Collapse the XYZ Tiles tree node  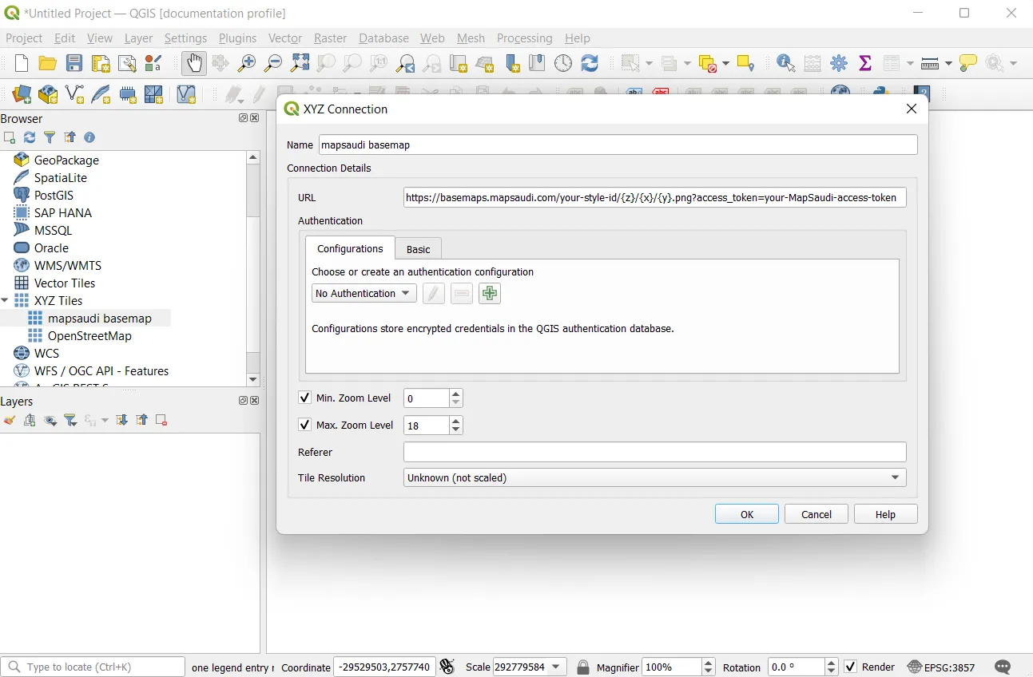pyautogui.click(x=6, y=301)
